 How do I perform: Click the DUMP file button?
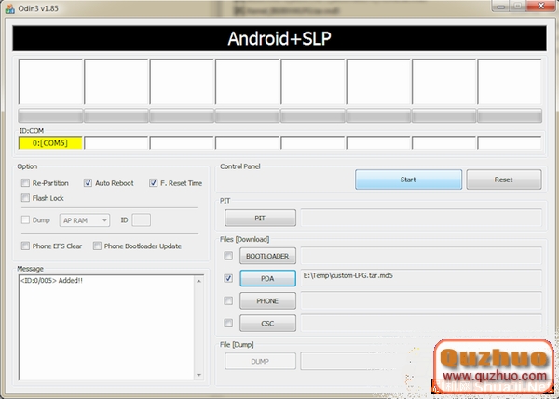(x=260, y=361)
